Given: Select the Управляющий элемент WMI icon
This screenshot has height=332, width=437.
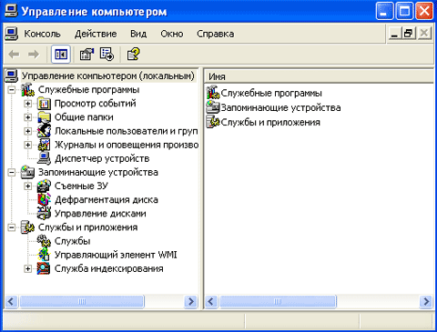Looking at the screenshot, I should tap(45, 255).
